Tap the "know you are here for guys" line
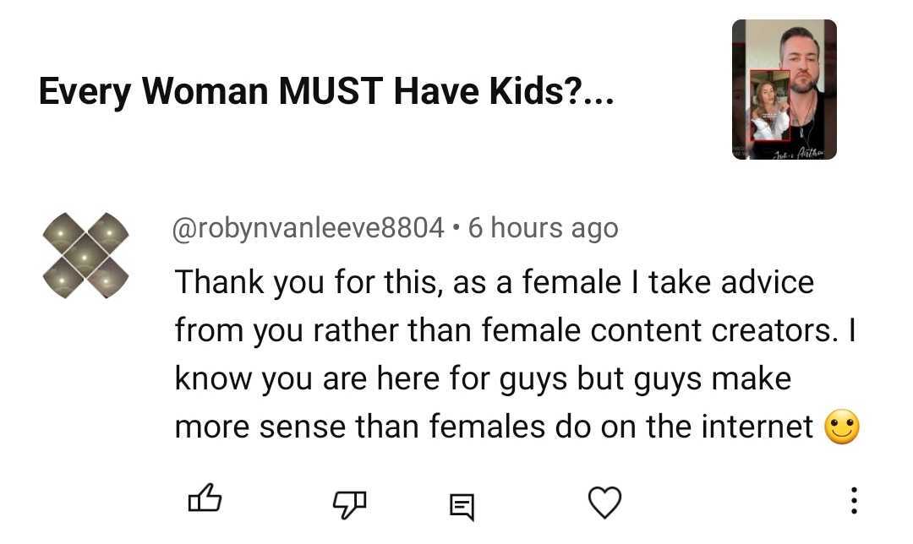 [483, 378]
